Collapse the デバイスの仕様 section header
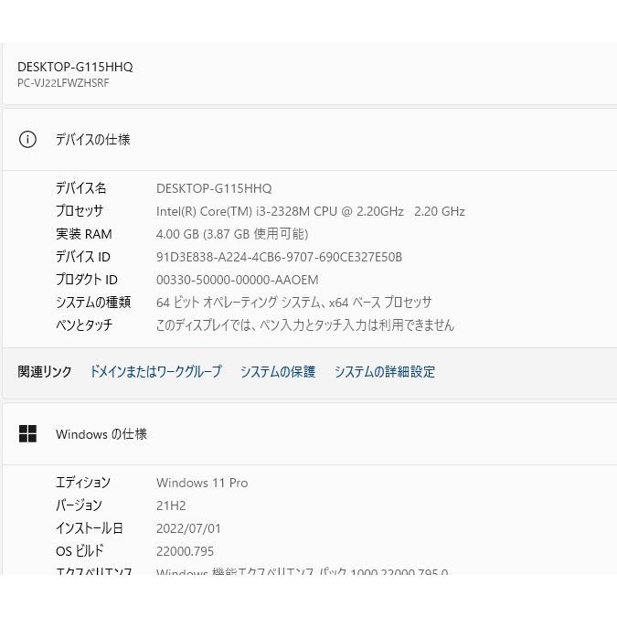The height and width of the screenshot is (617, 617). pos(92,140)
